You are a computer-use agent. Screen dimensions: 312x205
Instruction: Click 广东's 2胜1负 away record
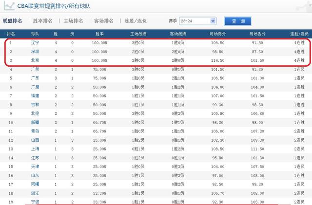[178, 78]
